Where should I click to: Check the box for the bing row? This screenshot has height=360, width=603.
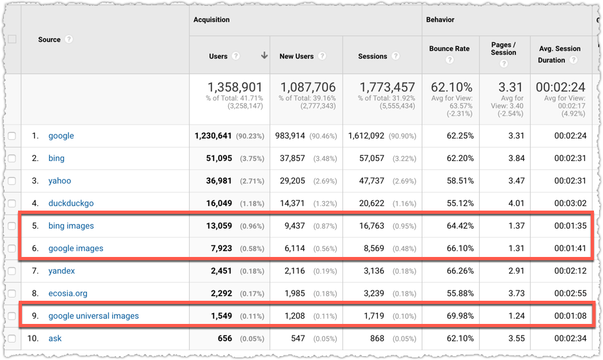click(x=12, y=158)
